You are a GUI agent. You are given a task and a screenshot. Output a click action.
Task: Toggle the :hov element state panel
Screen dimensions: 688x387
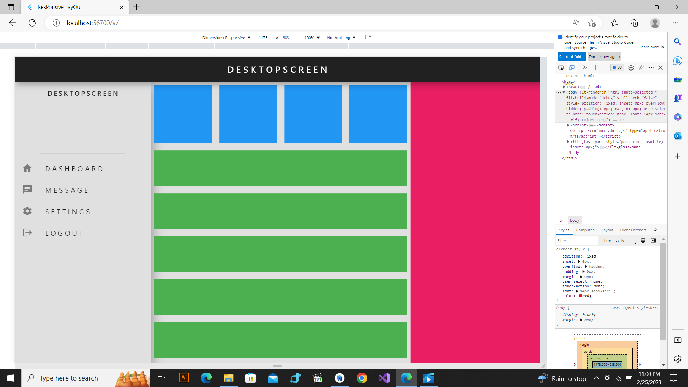tap(606, 241)
